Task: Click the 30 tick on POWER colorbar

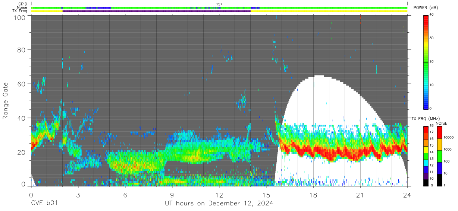Action: tap(432, 38)
